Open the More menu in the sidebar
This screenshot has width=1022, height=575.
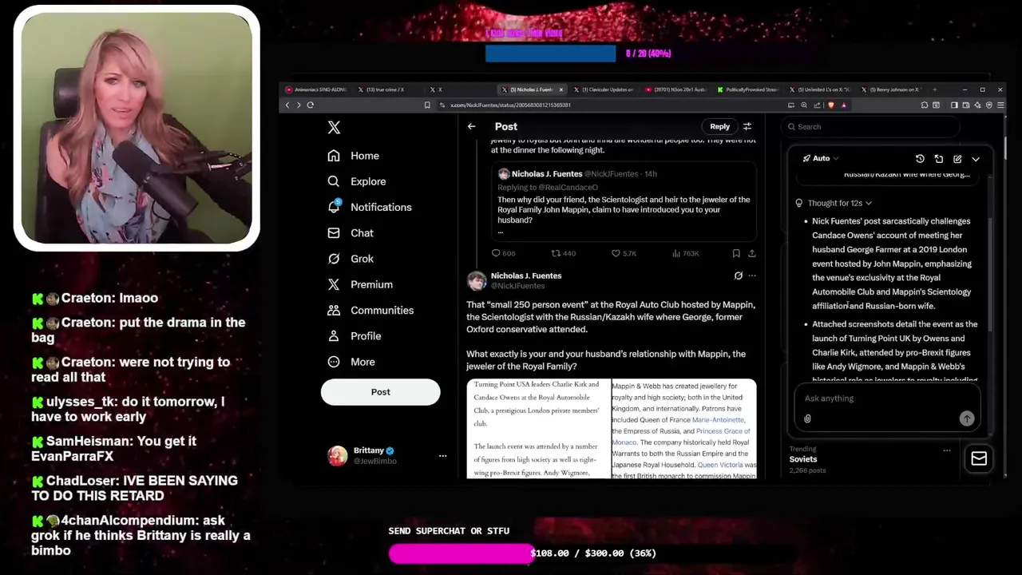point(351,362)
